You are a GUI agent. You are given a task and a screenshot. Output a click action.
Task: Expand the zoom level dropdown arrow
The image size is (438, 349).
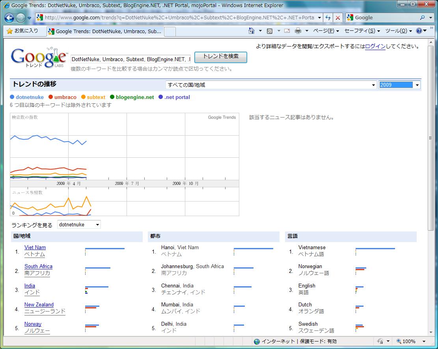tap(424, 341)
